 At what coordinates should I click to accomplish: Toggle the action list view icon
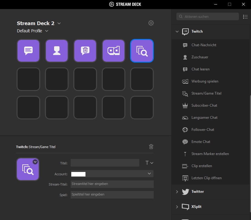[245, 17]
